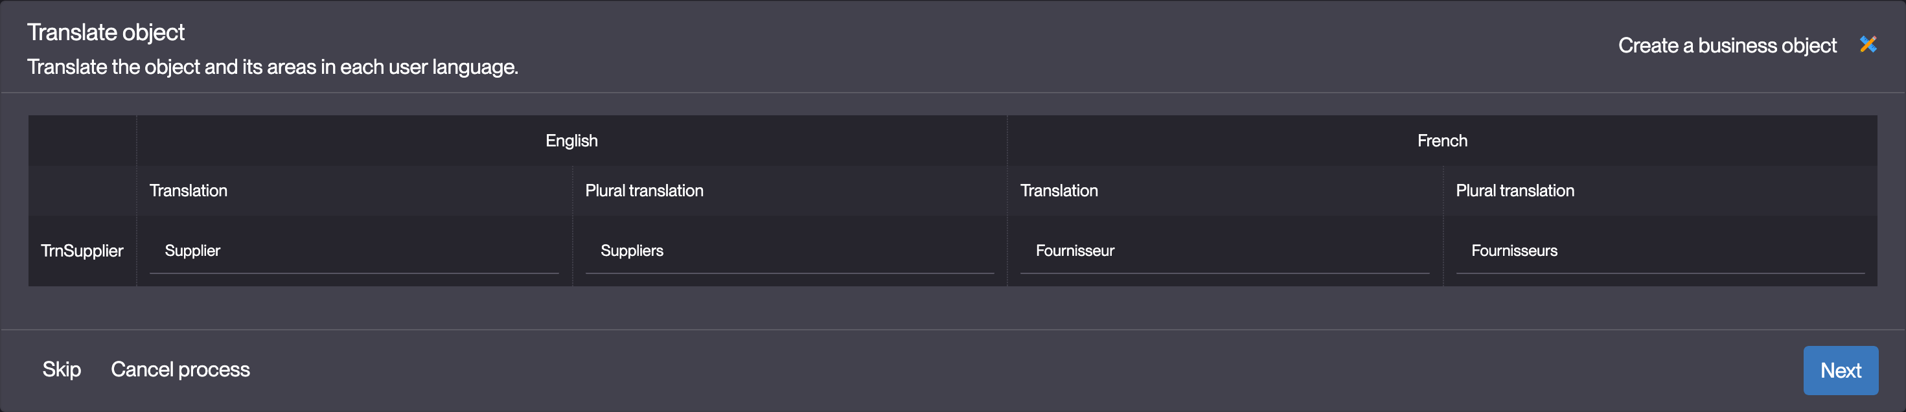Click the Skip button
The image size is (1906, 412).
[62, 369]
